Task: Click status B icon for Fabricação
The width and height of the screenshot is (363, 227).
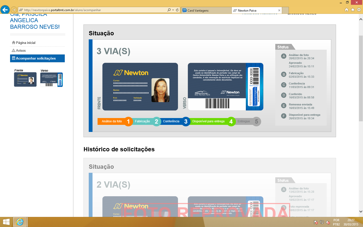Action: pos(284,74)
